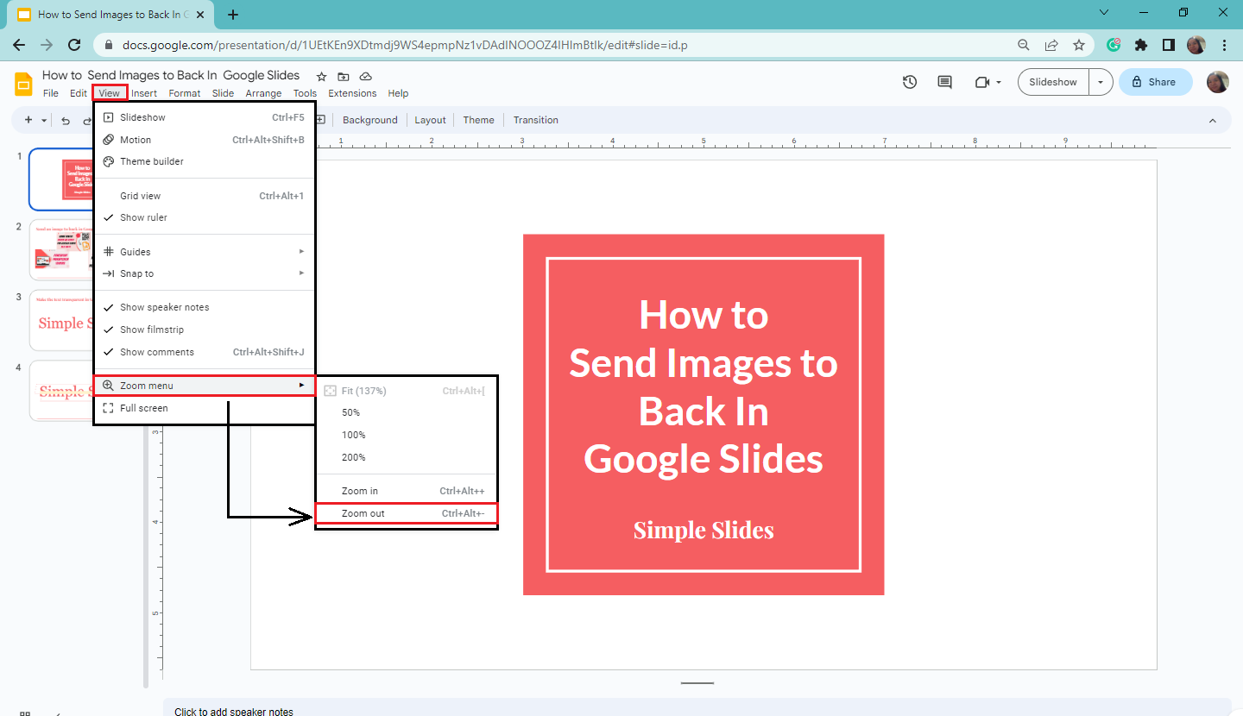This screenshot has width=1243, height=716.
Task: Select Grid view menu item
Action: tap(205, 196)
